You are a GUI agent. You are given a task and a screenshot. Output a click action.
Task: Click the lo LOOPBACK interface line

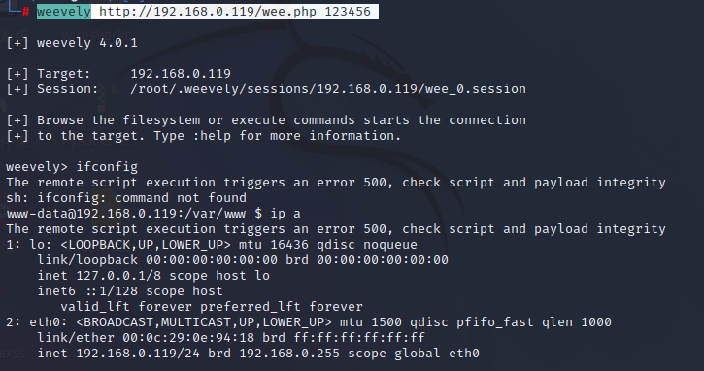coord(212,245)
